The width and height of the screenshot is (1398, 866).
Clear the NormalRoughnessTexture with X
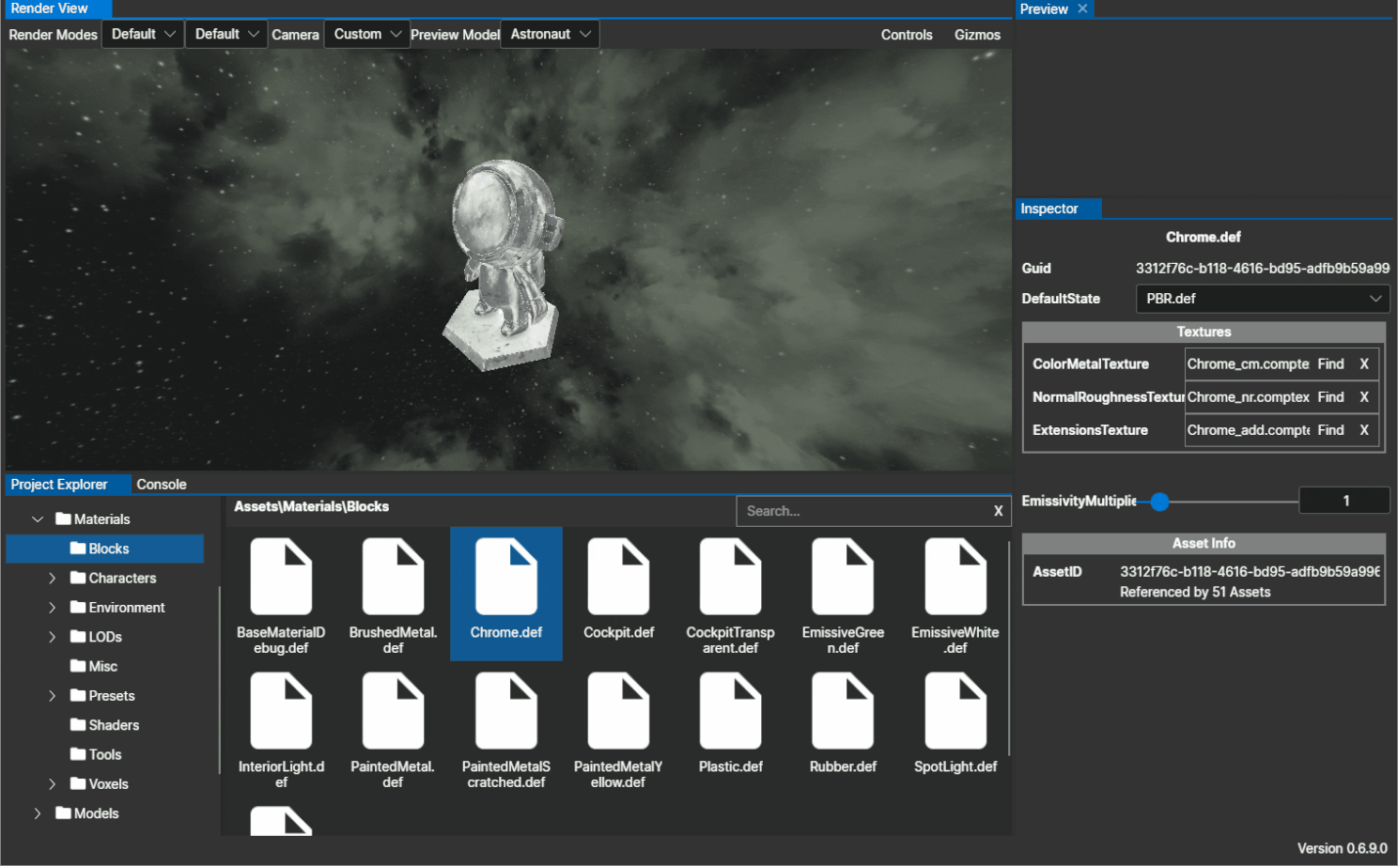[x=1364, y=397]
